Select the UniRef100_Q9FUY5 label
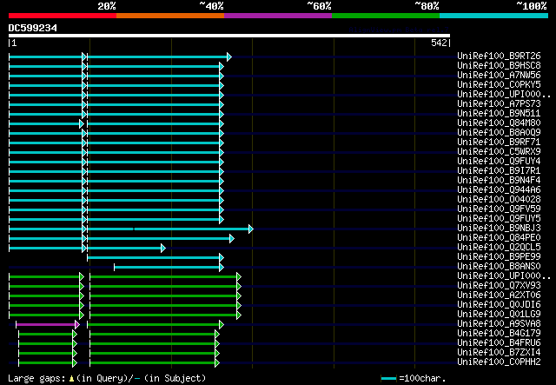Viewport: 556px width, 385px height. click(x=499, y=219)
